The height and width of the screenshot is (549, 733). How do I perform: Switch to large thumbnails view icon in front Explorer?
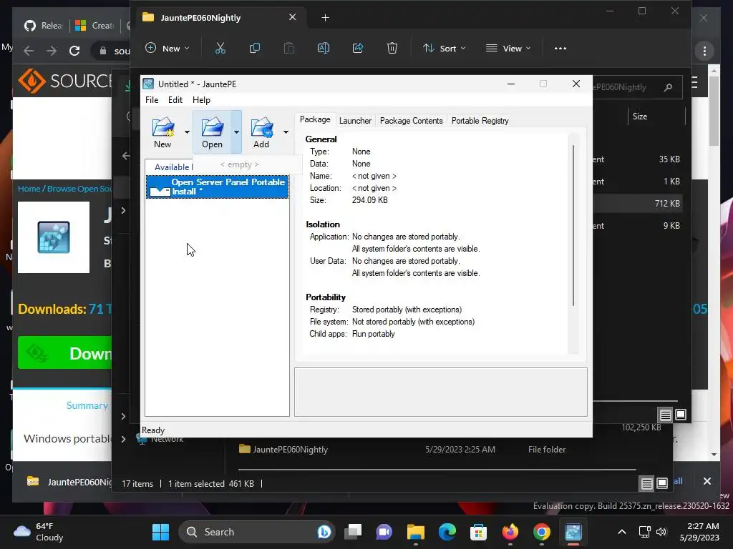(x=681, y=415)
